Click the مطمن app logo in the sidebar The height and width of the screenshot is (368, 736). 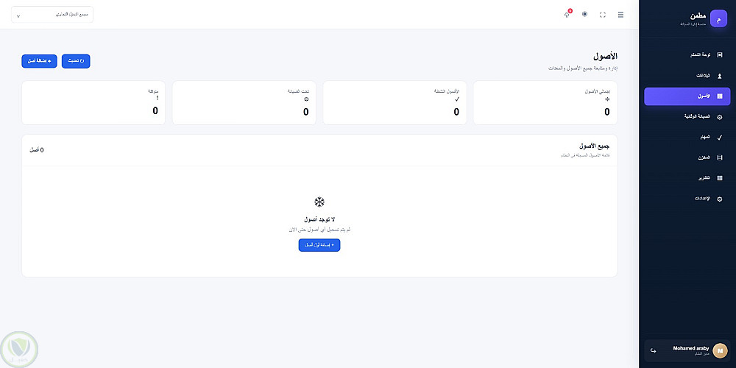718,19
